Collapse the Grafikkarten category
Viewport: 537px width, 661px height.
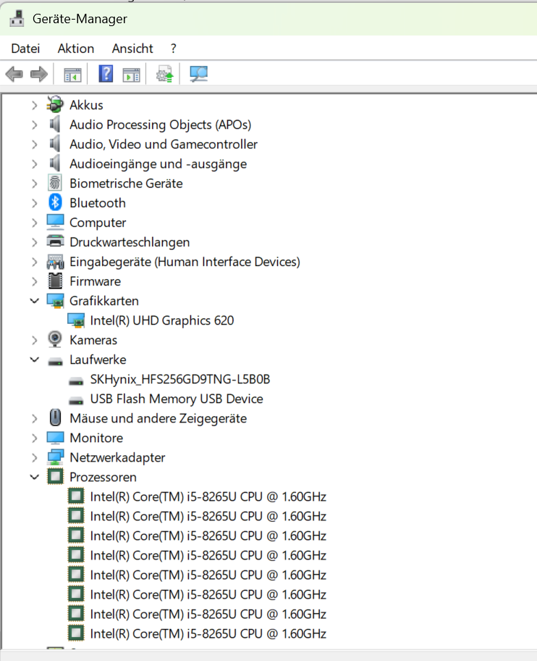35,301
